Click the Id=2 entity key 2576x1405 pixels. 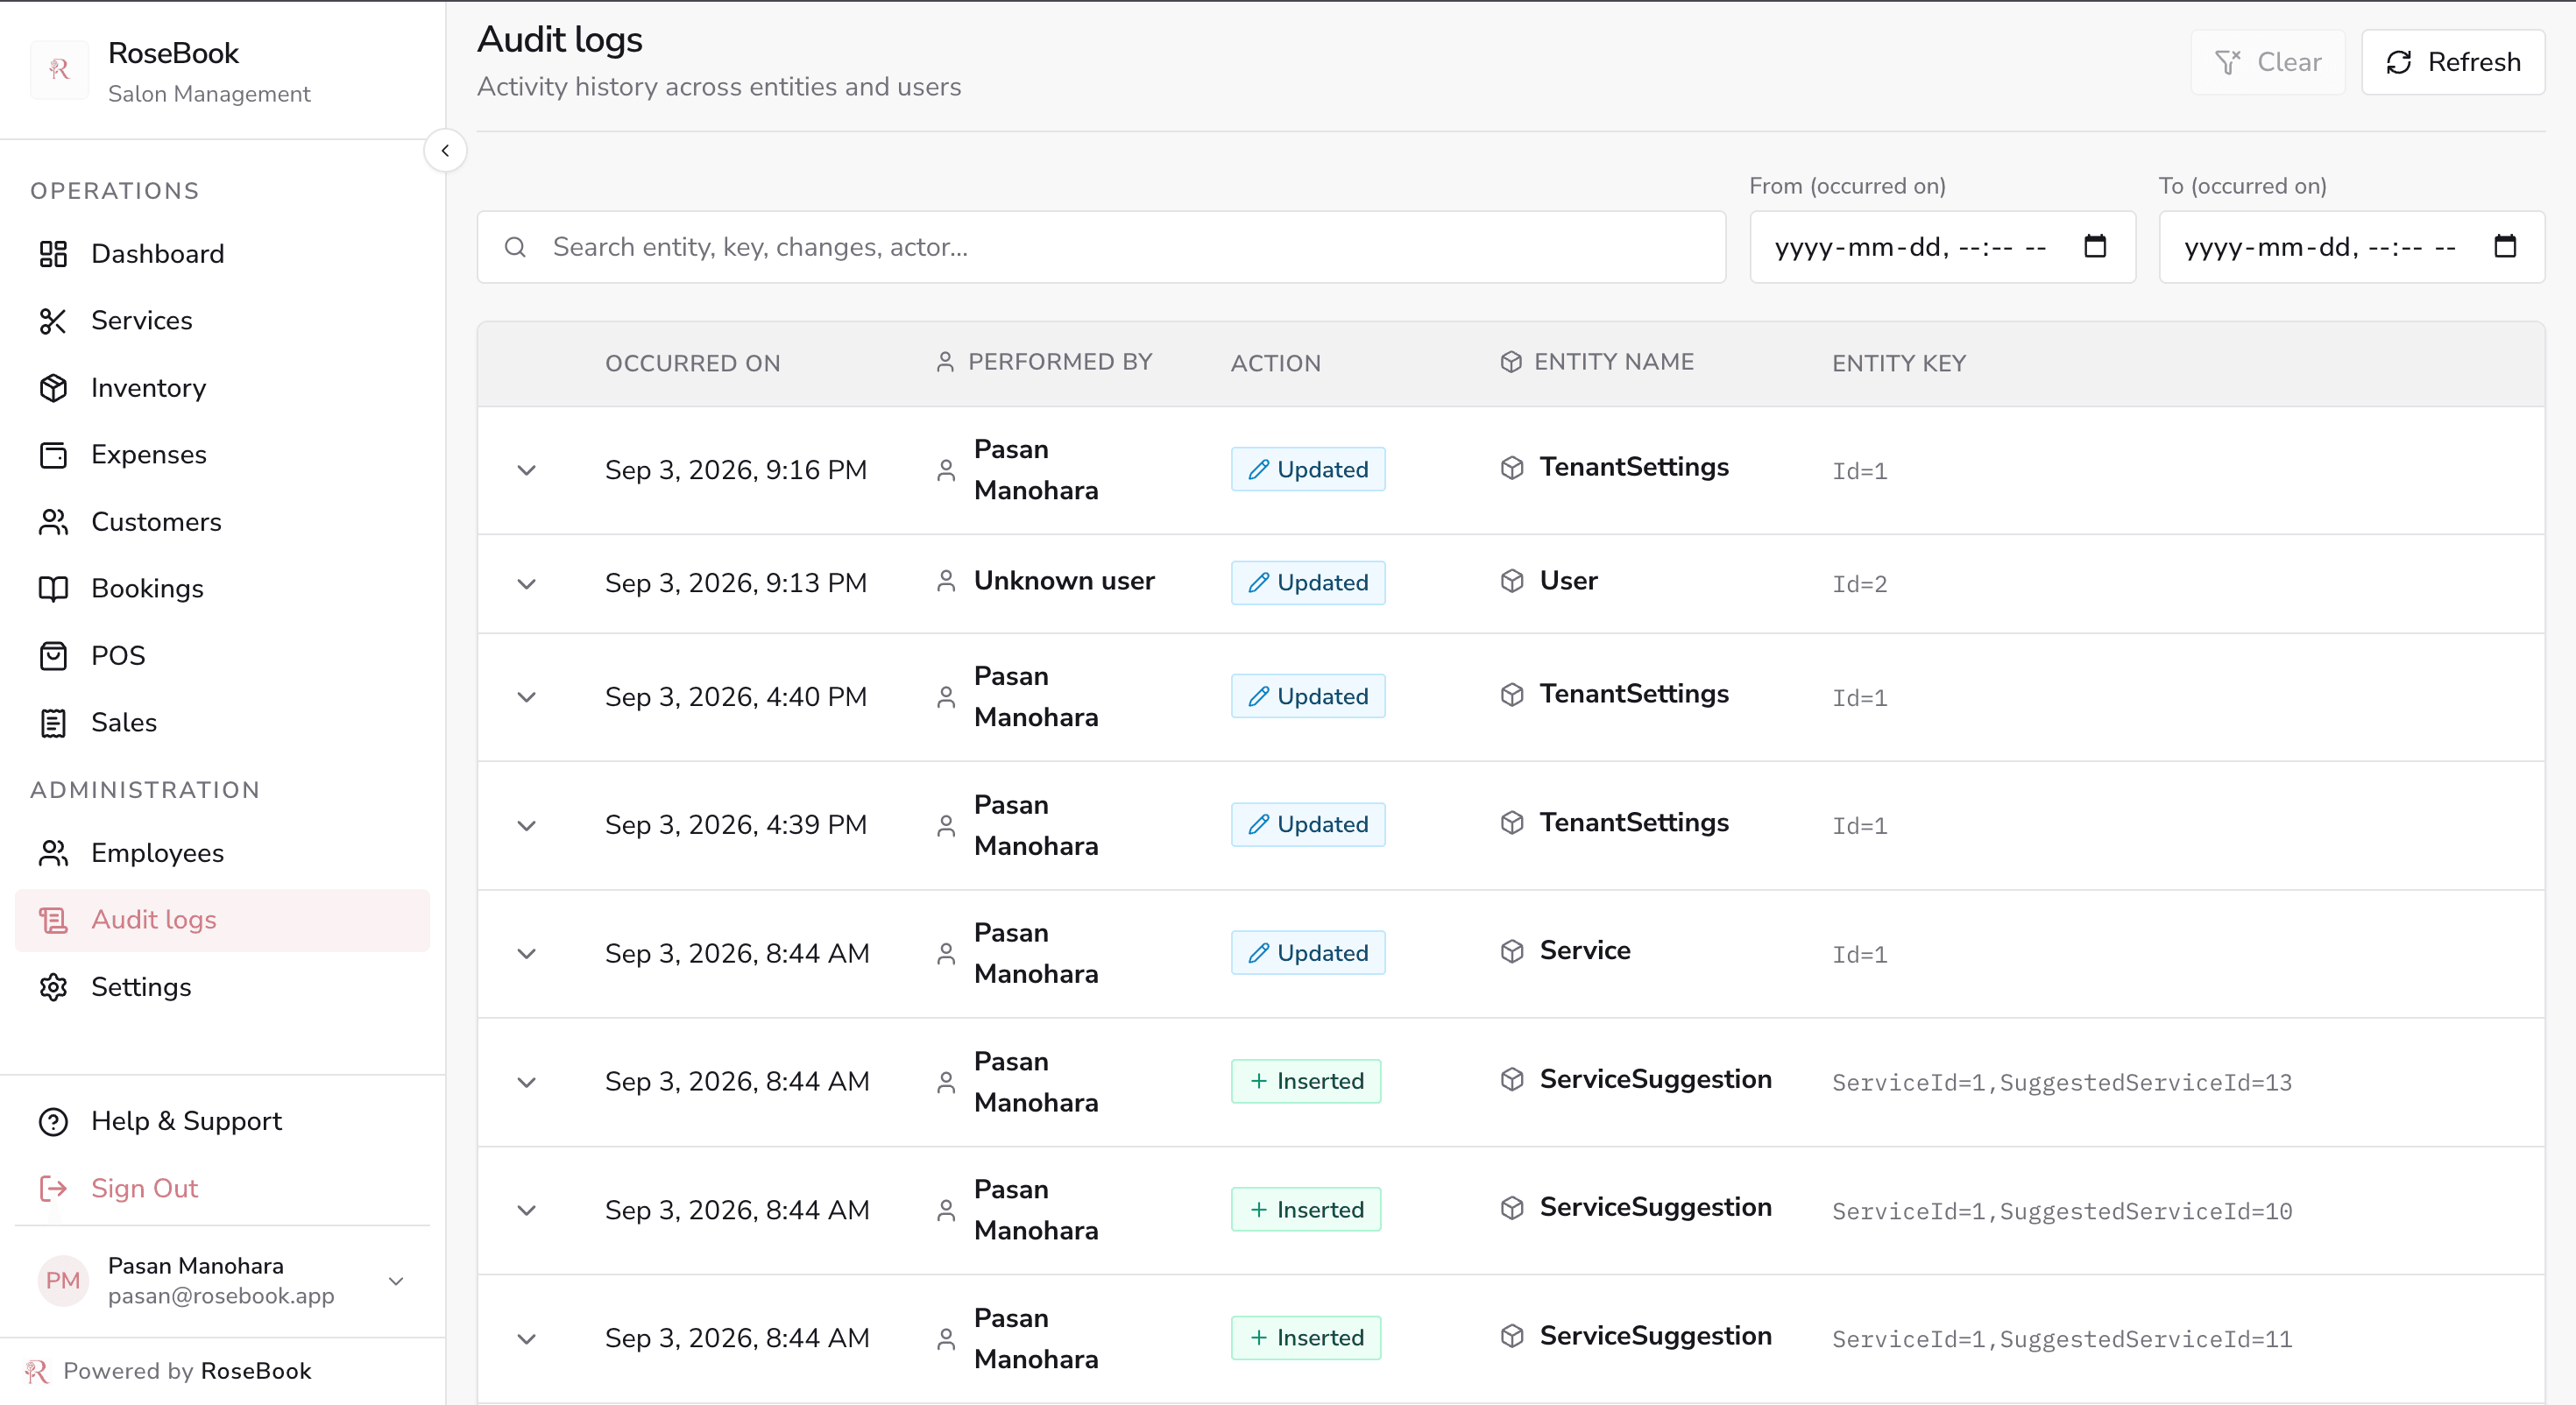1859,584
